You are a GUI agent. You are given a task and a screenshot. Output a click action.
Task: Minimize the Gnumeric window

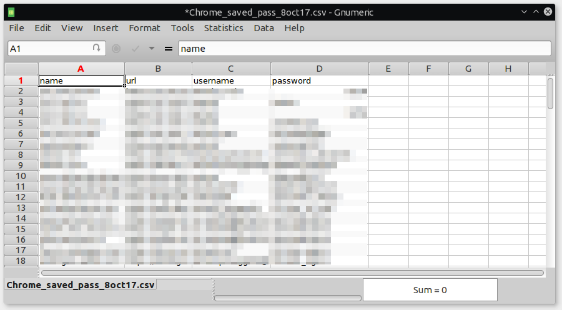[524, 12]
